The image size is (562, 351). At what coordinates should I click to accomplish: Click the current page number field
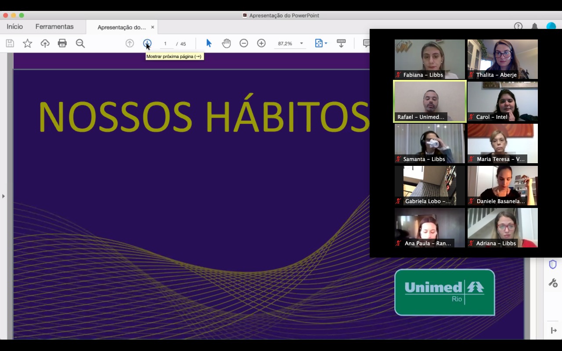coord(166,44)
